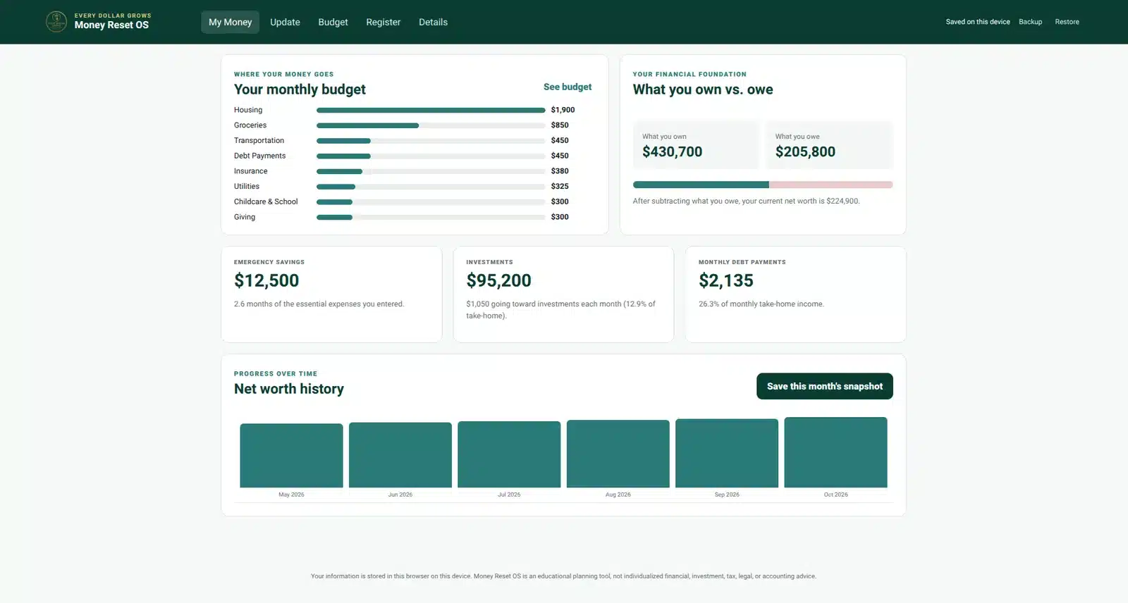Click the Transportation budget bar
The image size is (1128, 603).
pyautogui.click(x=431, y=141)
